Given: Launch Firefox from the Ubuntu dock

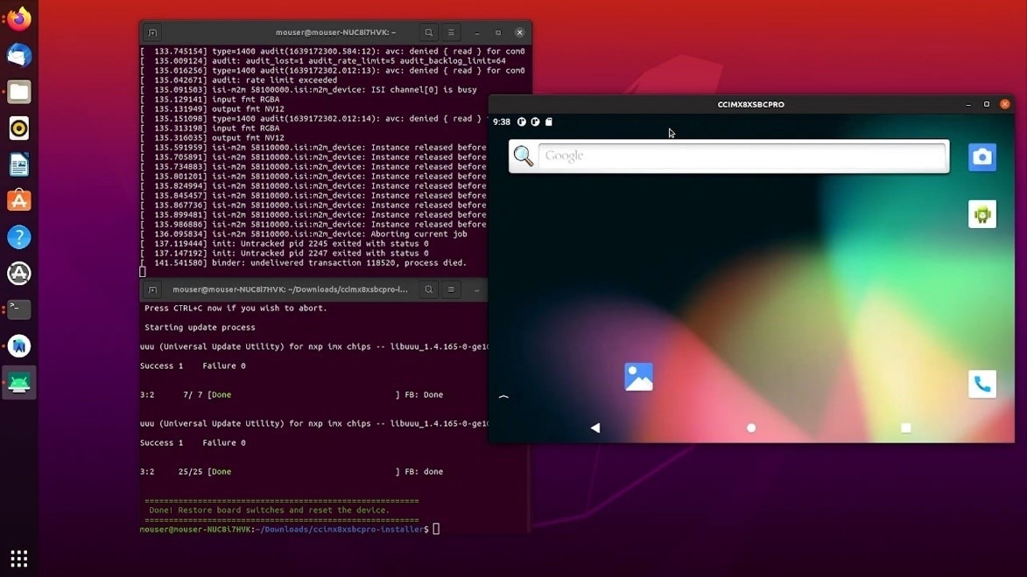Looking at the screenshot, I should (18, 18).
